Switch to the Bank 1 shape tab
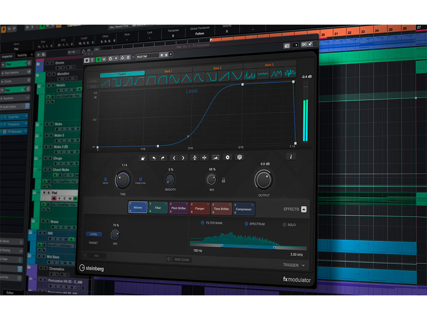 [168, 71]
